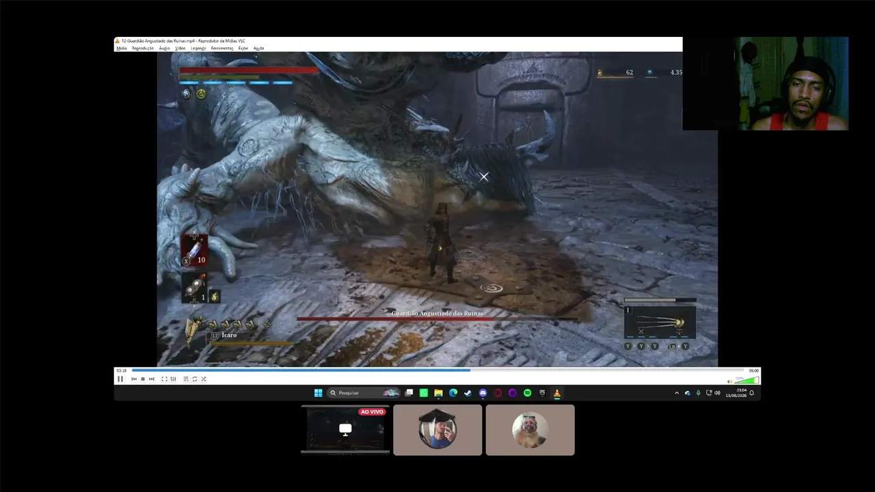The height and width of the screenshot is (492, 875).
Task: Show hidden system tray icons
Action: click(677, 393)
